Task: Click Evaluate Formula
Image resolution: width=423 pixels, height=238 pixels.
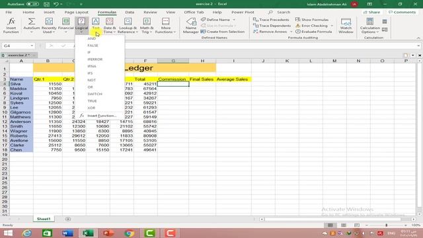Action: [314, 32]
